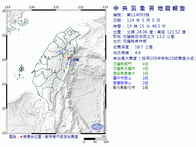Click the 花蓮 city label on the map
The image size is (196, 147).
coord(76,60)
